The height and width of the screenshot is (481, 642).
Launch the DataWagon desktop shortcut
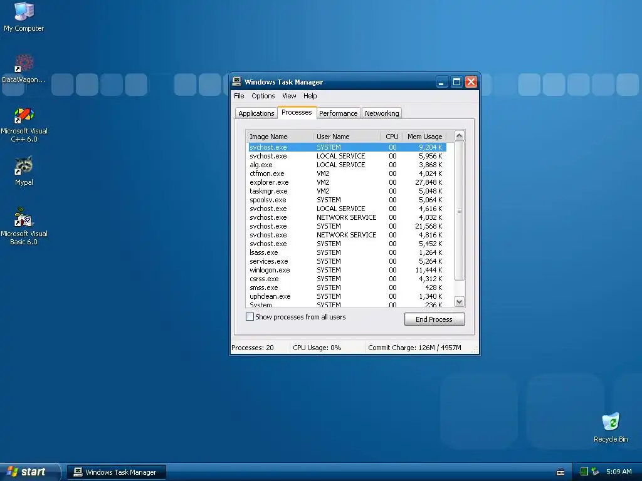[24, 69]
